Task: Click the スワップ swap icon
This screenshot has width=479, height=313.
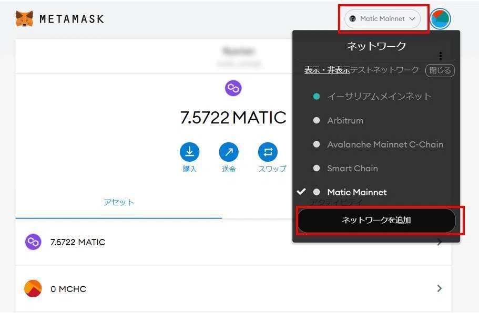Action: coord(268,152)
